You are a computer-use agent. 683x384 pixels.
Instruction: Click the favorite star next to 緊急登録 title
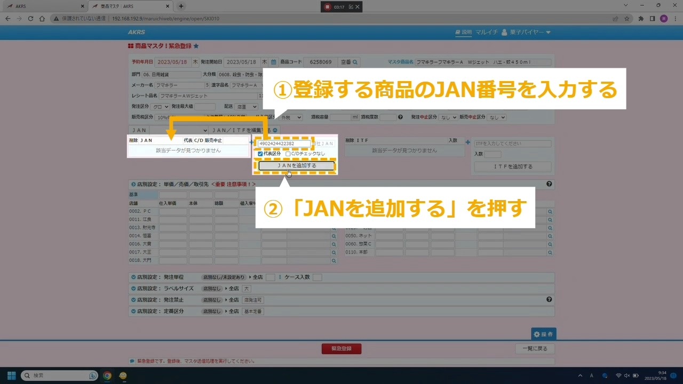[196, 46]
